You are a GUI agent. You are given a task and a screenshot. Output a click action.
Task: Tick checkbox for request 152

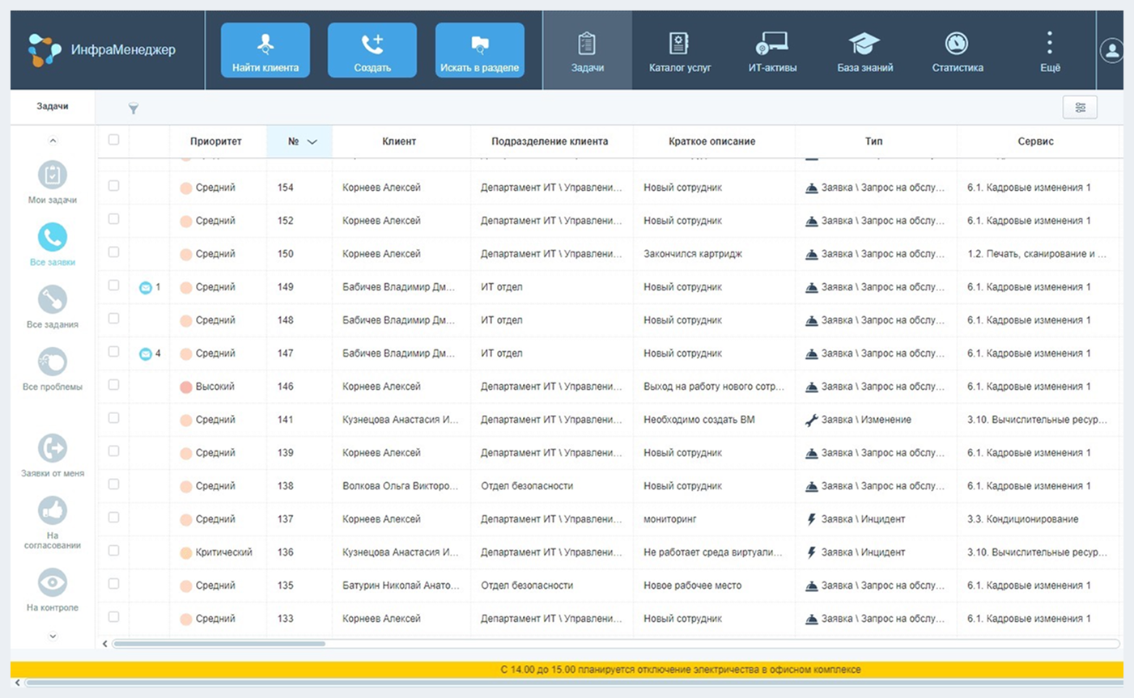point(113,219)
